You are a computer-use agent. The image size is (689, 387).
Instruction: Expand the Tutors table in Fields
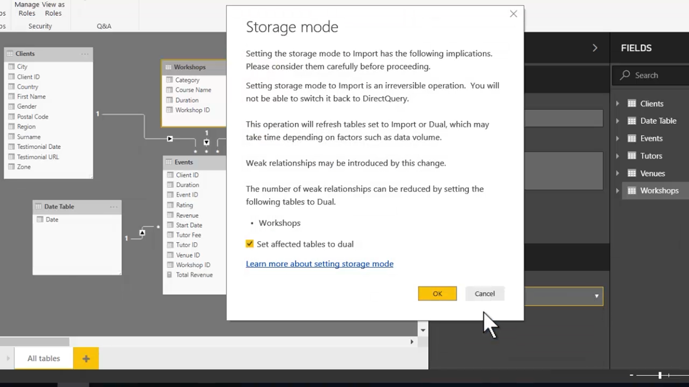click(x=618, y=156)
